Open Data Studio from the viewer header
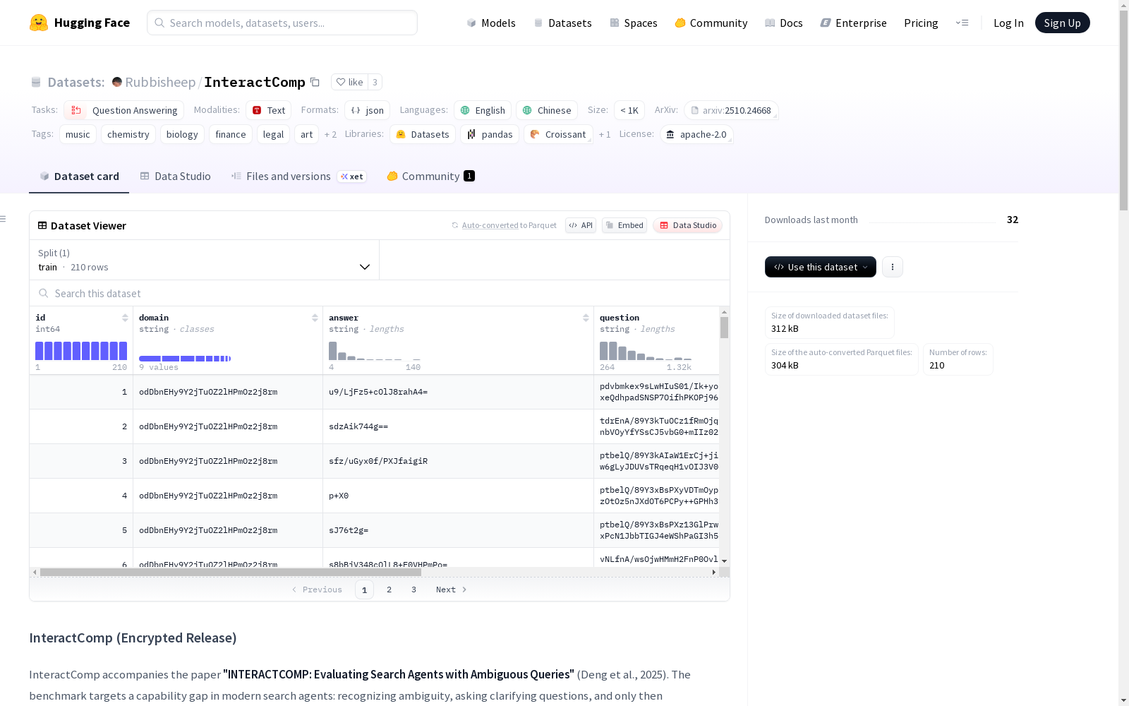The height and width of the screenshot is (706, 1129). tap(687, 225)
